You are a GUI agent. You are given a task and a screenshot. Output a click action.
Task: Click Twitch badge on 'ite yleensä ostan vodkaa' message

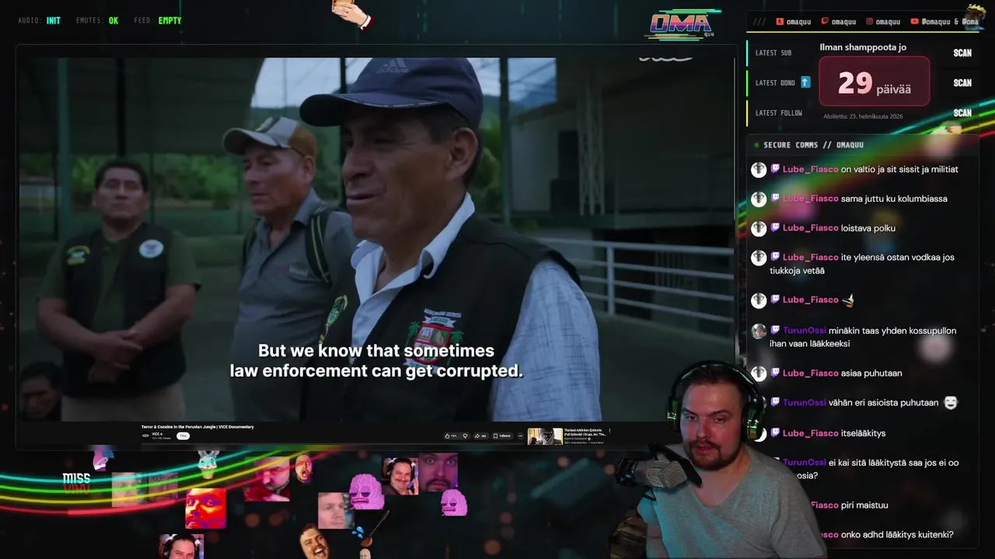point(775,257)
